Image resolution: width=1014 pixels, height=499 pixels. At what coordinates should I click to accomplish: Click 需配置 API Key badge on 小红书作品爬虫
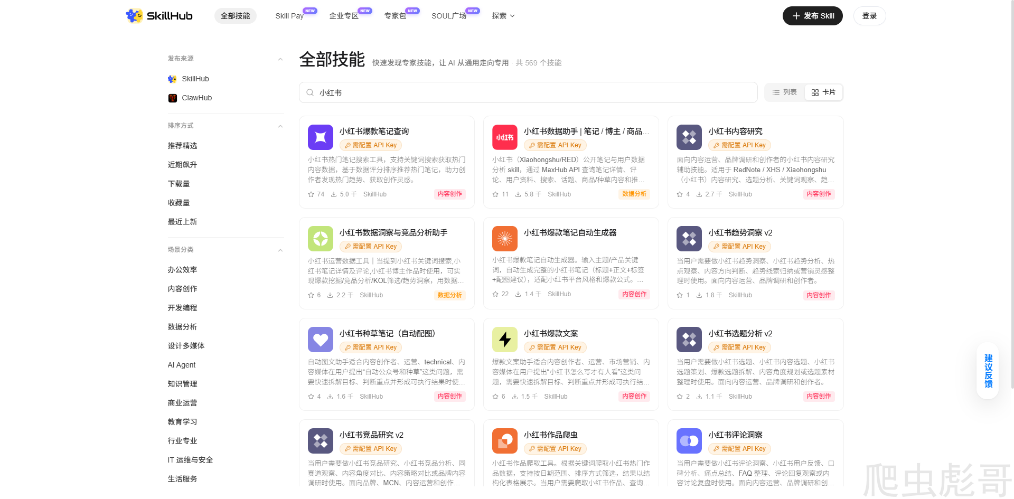pyautogui.click(x=555, y=449)
